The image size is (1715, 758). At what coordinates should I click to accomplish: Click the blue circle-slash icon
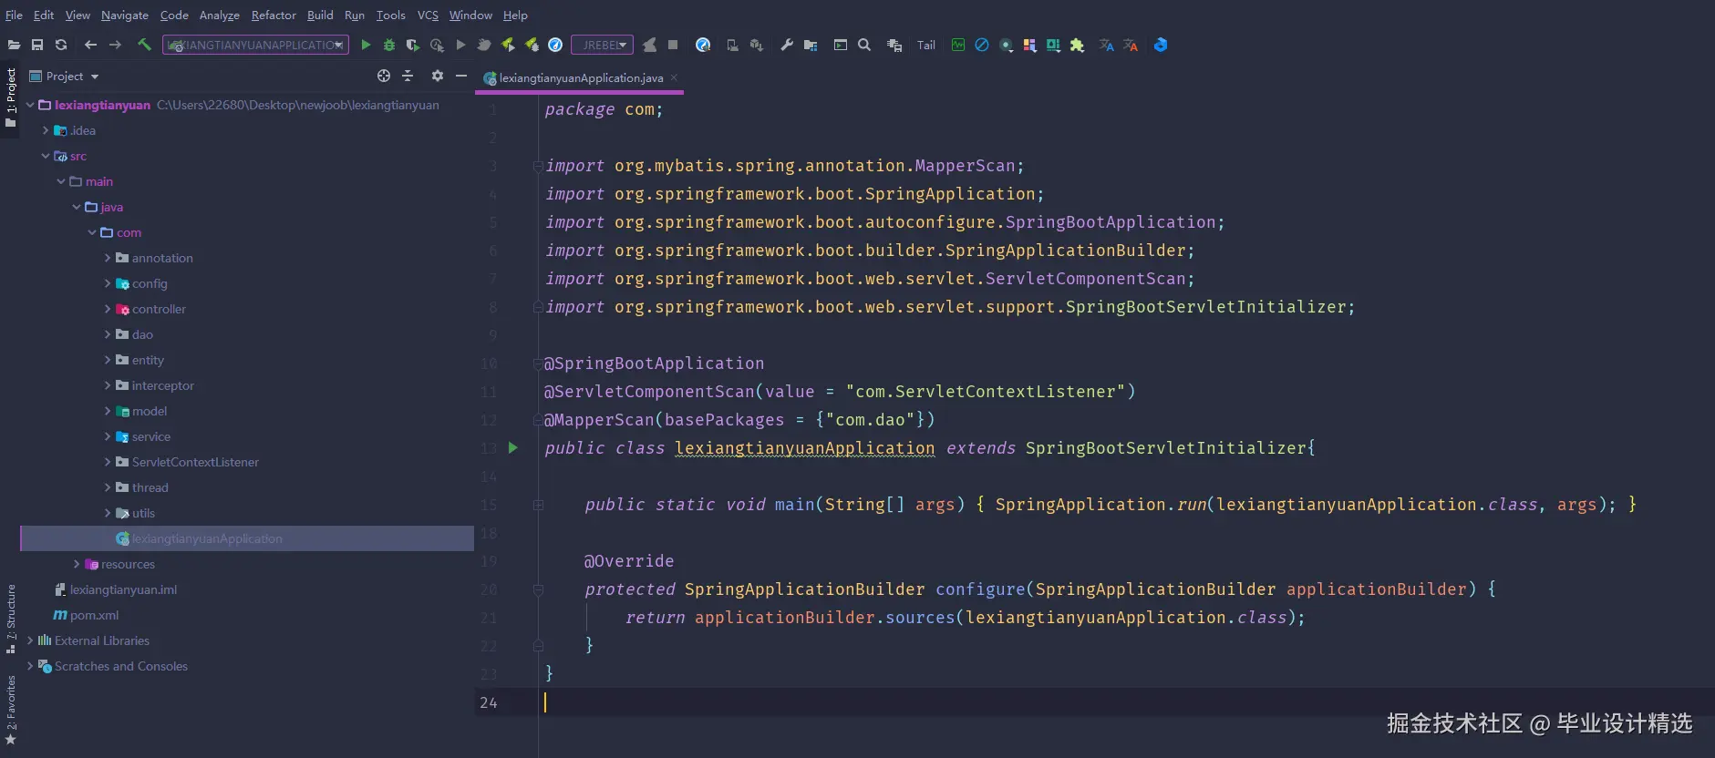(982, 45)
